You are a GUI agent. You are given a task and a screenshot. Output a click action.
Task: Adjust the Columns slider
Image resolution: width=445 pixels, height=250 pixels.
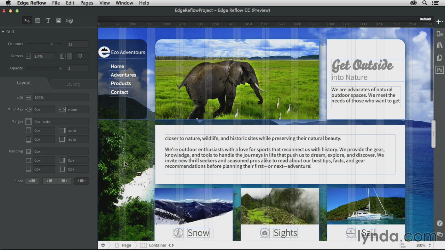click(51, 44)
